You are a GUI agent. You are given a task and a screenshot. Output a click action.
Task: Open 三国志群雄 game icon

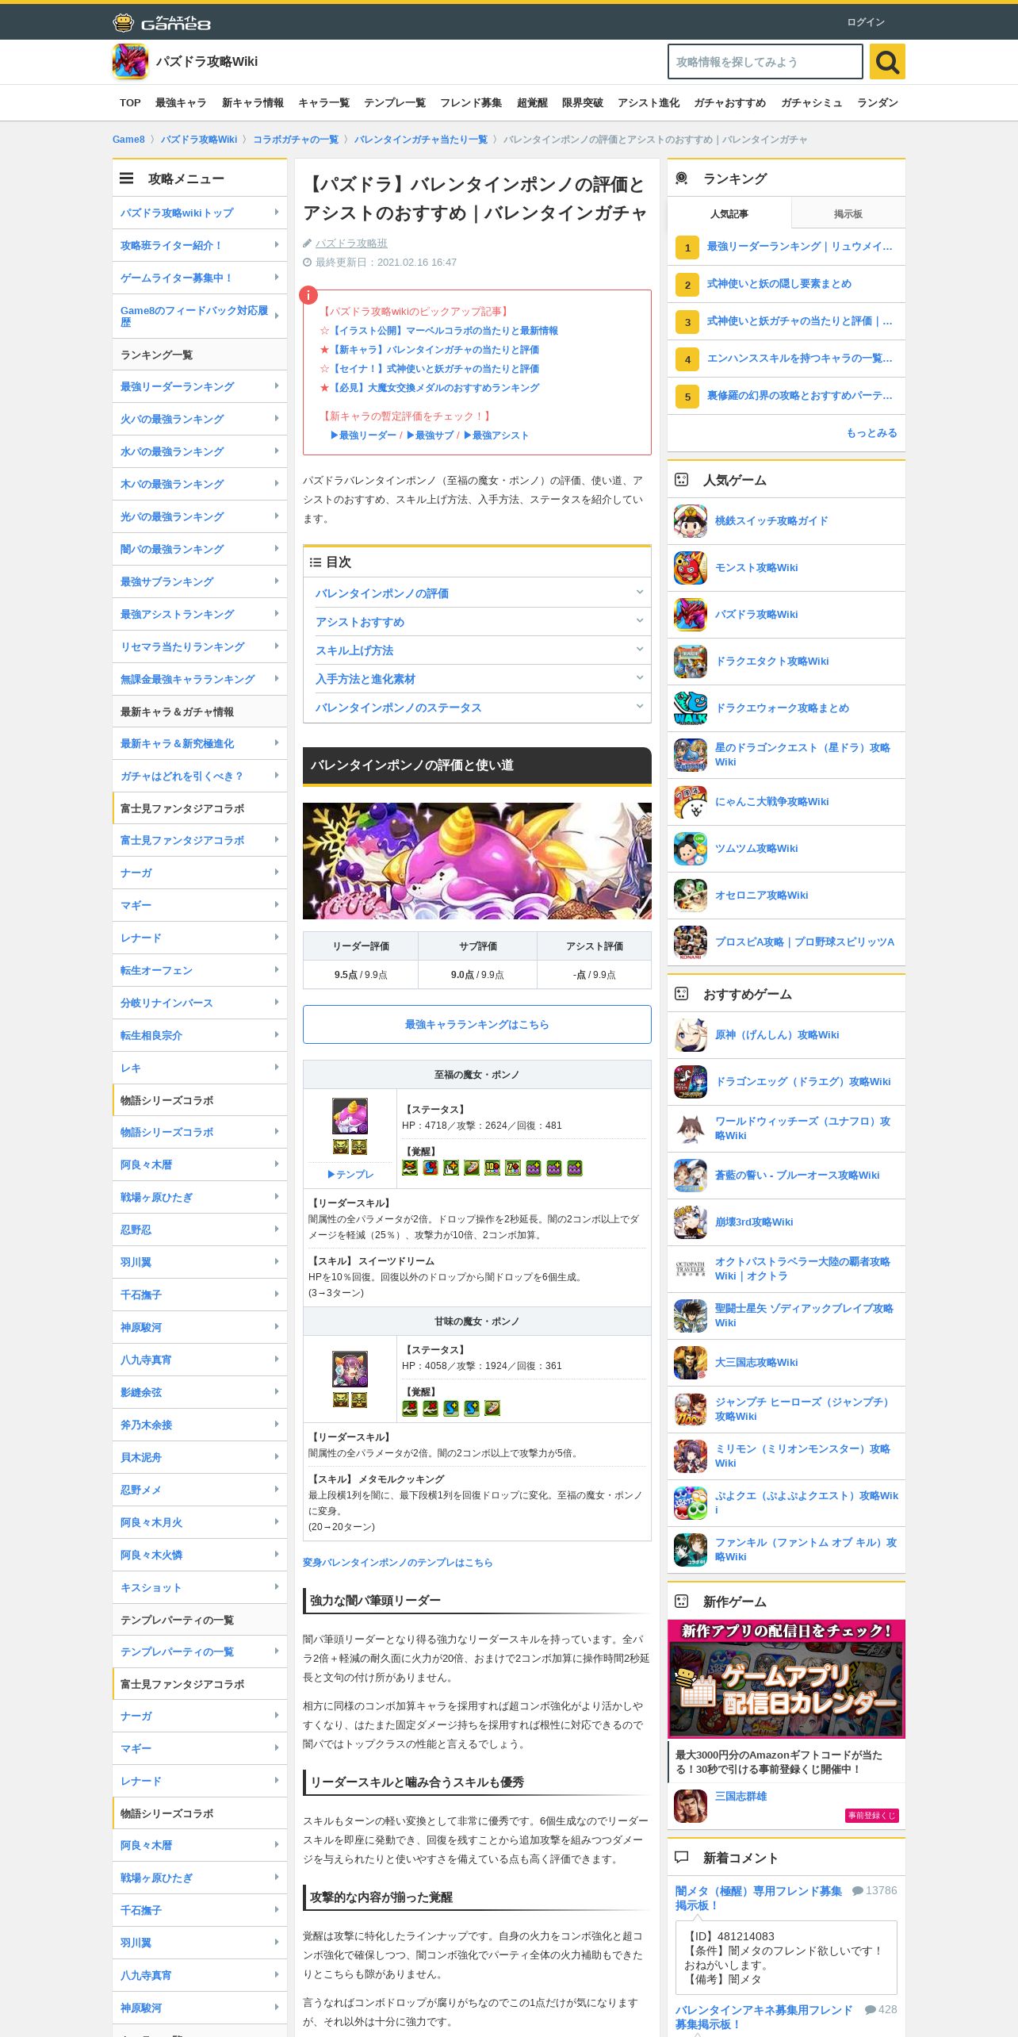point(690,1806)
